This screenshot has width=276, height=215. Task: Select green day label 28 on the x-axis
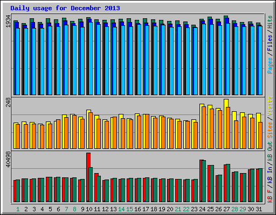234,209
